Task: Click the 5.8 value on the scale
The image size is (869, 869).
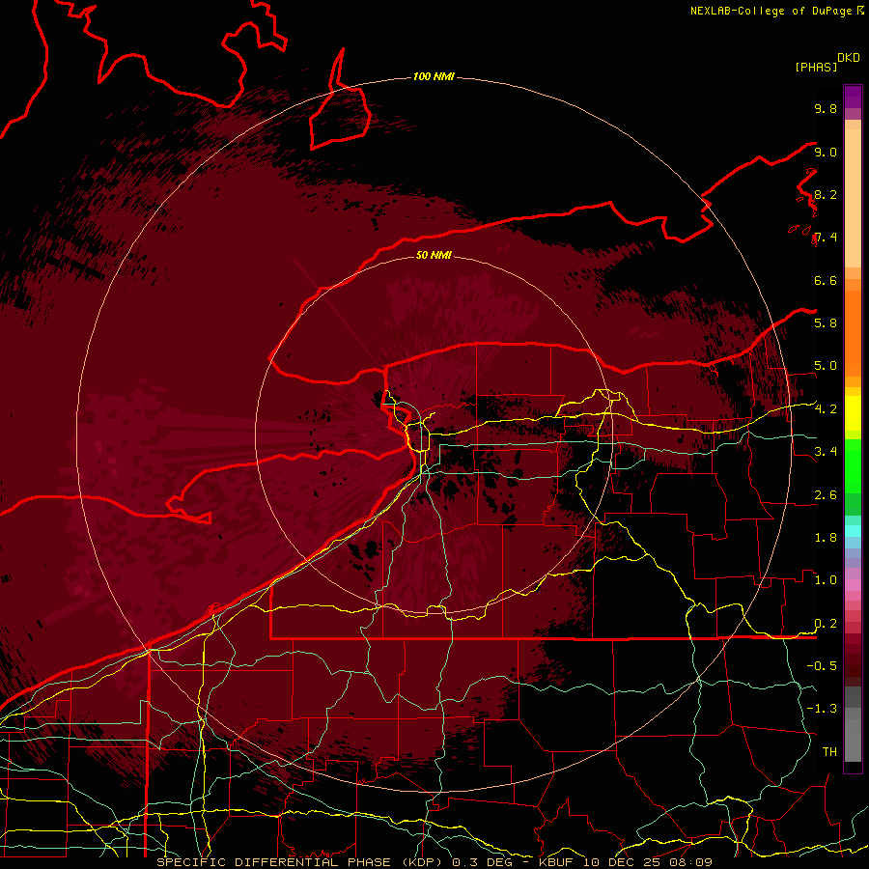Action: (826, 322)
